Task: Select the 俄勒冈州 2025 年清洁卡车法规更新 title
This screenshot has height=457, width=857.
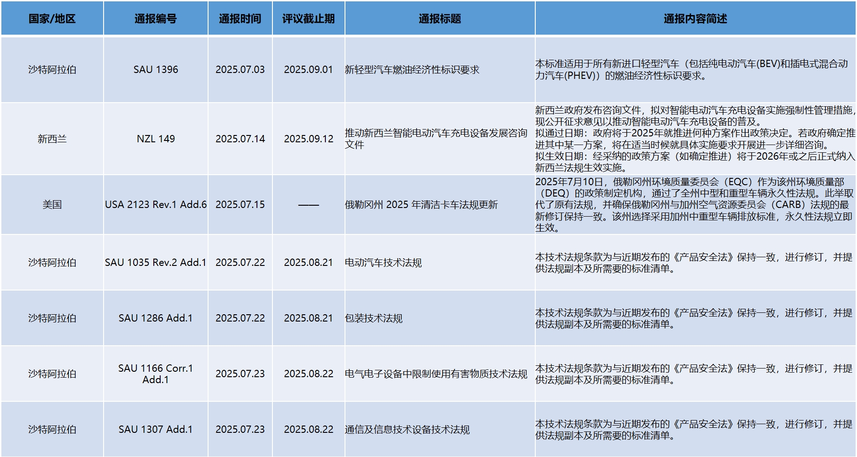Action: tap(421, 205)
